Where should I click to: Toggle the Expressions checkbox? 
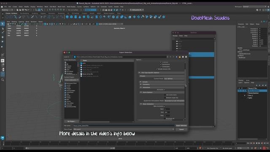pos(161,64)
